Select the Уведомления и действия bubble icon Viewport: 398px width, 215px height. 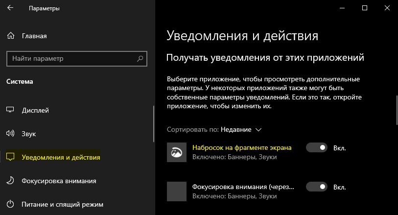click(10, 157)
